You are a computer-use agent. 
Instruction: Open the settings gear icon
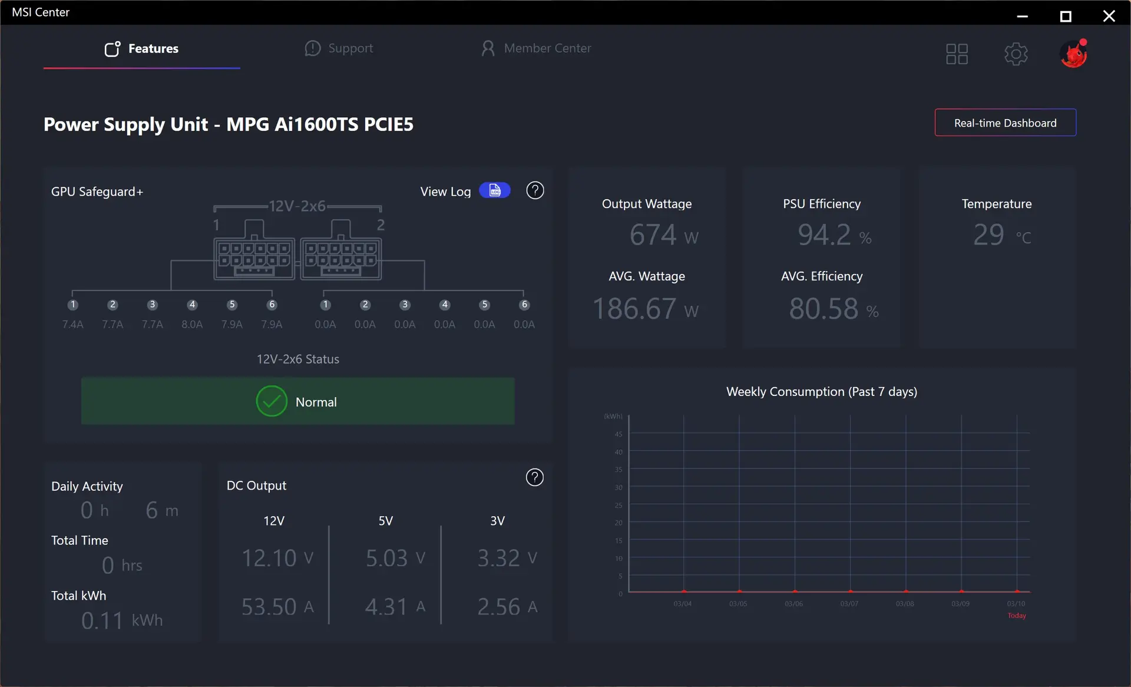(x=1016, y=54)
